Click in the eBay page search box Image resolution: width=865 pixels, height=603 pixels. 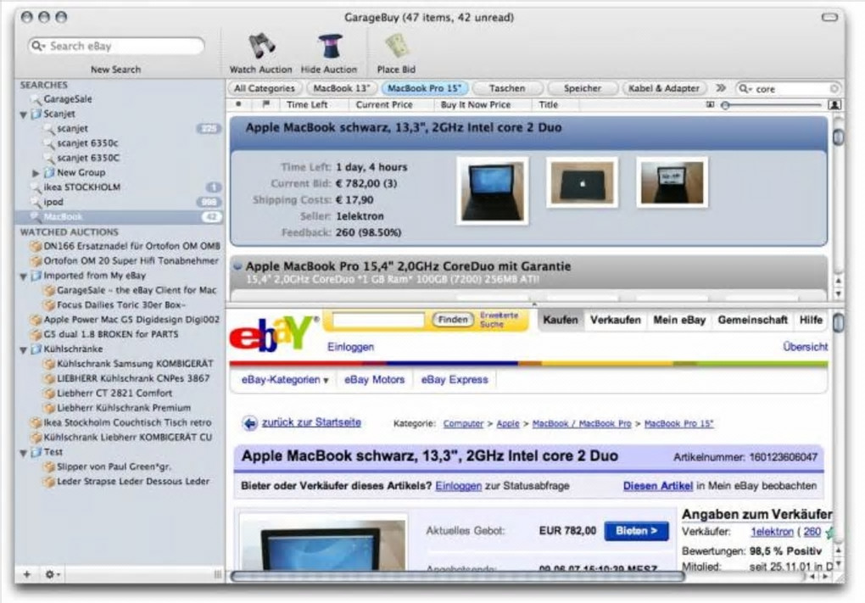378,320
